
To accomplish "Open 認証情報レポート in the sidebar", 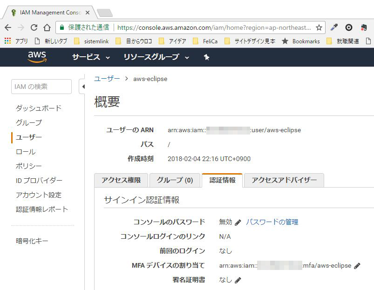I will [x=42, y=209].
